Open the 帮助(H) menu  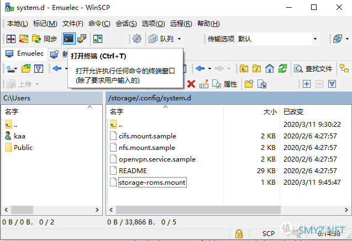(x=208, y=24)
